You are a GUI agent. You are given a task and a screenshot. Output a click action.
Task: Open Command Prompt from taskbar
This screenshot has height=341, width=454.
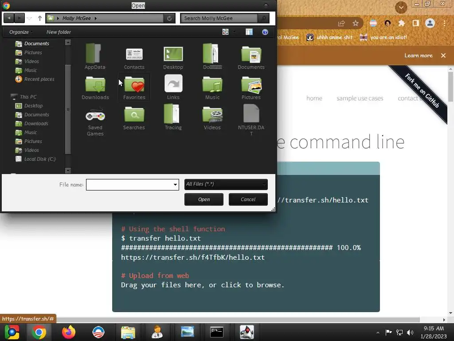[216, 332]
